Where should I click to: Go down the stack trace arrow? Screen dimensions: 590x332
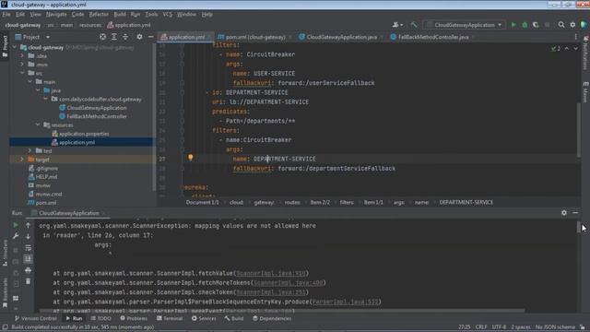point(28,236)
